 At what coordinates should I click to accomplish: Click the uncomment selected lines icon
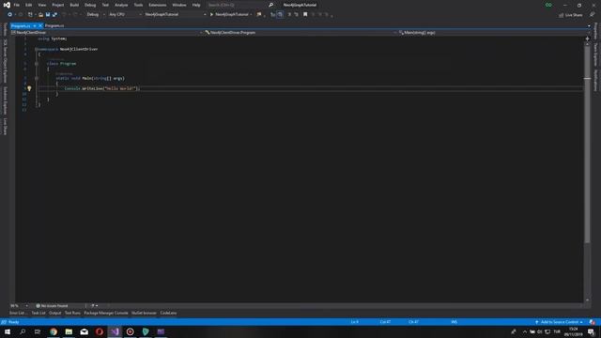[x=297, y=15]
